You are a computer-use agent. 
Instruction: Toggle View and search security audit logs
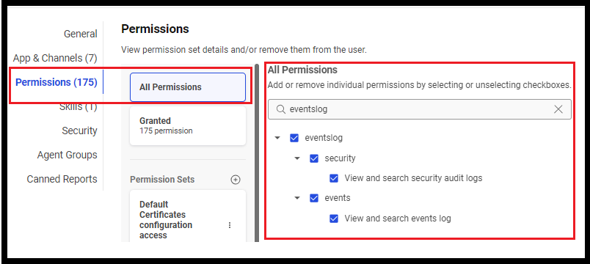coord(334,178)
